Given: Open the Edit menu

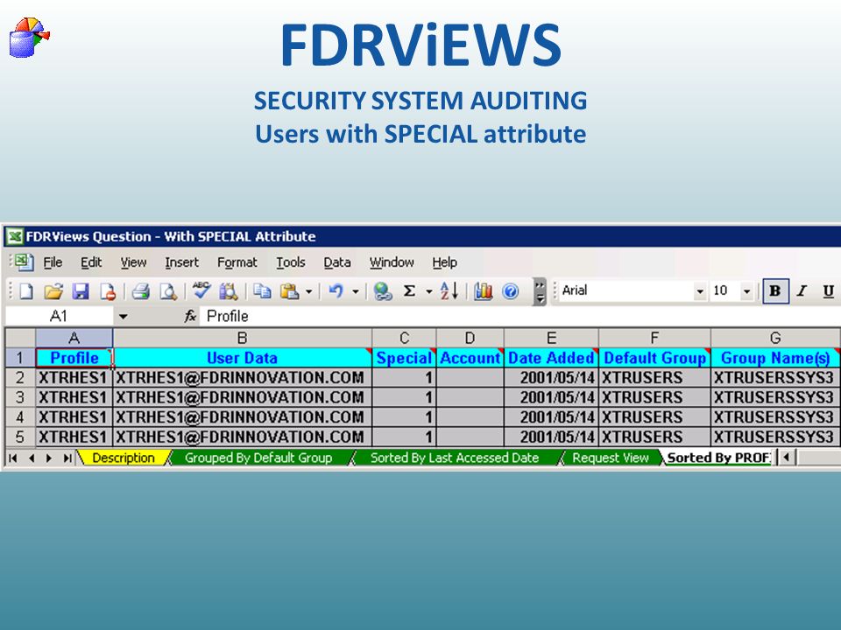Looking at the screenshot, I should 91,262.
